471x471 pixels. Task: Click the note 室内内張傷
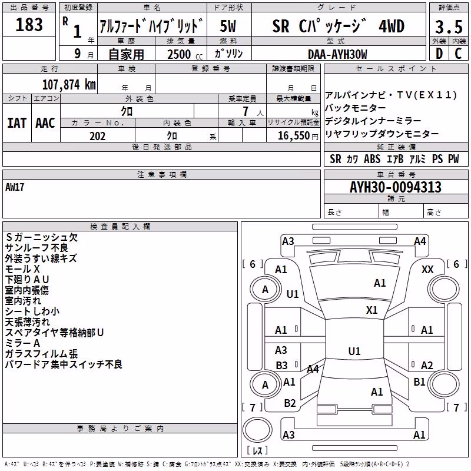[x=26, y=290]
